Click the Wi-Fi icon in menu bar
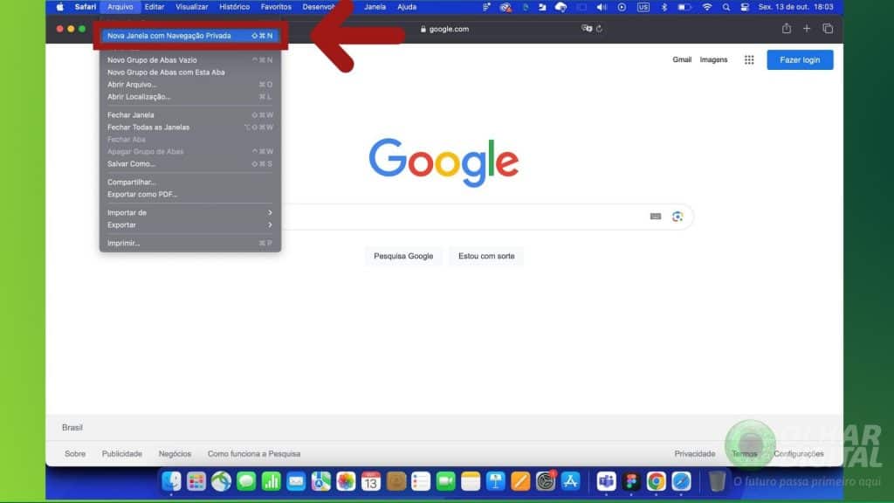 tap(707, 7)
